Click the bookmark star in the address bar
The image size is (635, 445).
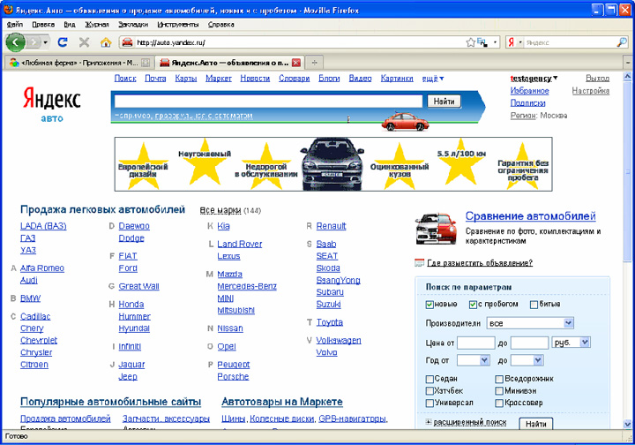(x=471, y=41)
